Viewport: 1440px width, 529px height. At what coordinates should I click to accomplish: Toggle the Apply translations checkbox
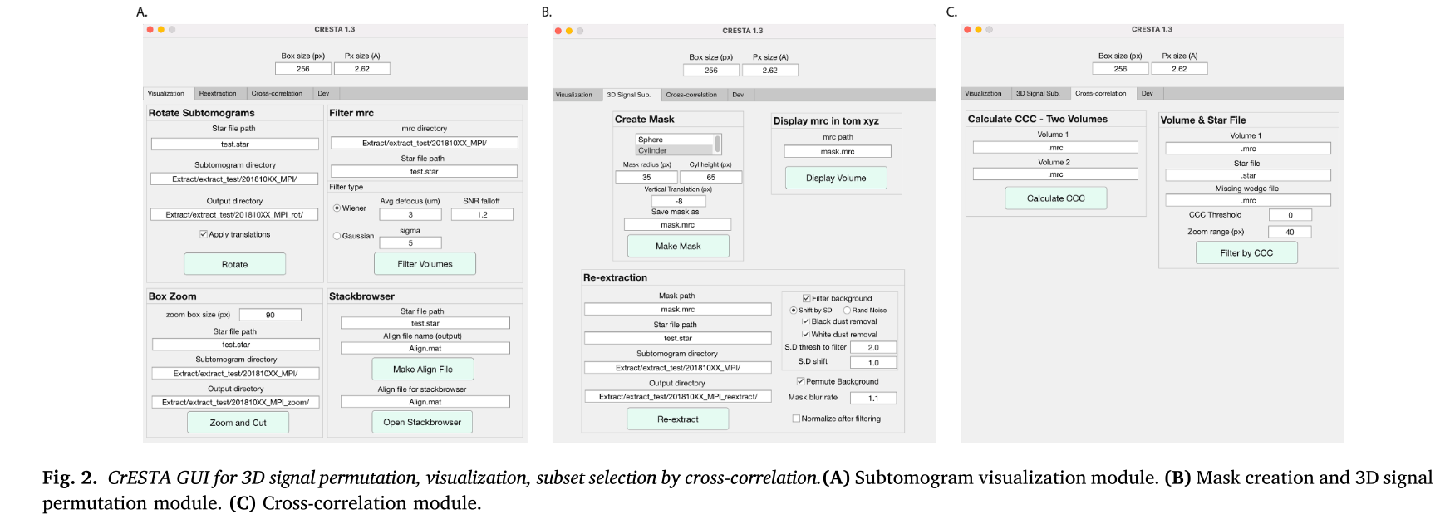click(x=203, y=234)
